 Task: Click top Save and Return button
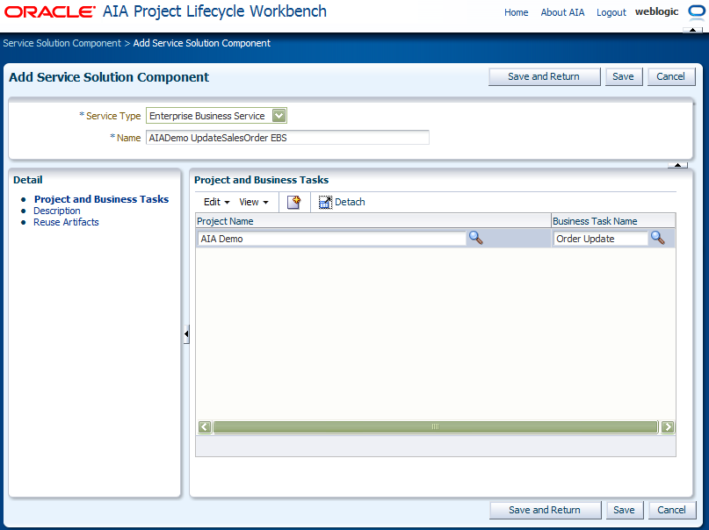click(545, 76)
